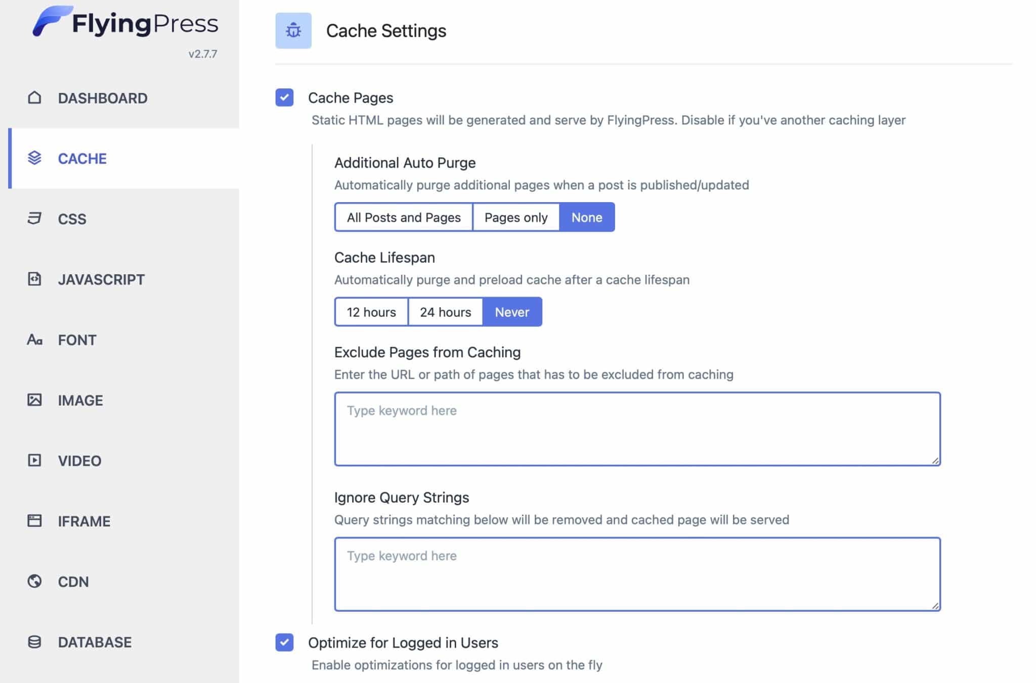Click into the Ignore Query Strings textarea

tap(637, 574)
